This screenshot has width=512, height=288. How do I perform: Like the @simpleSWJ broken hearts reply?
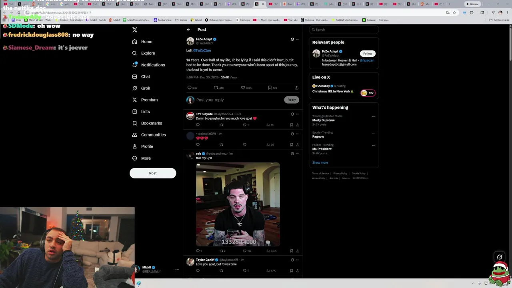pyautogui.click(x=245, y=145)
